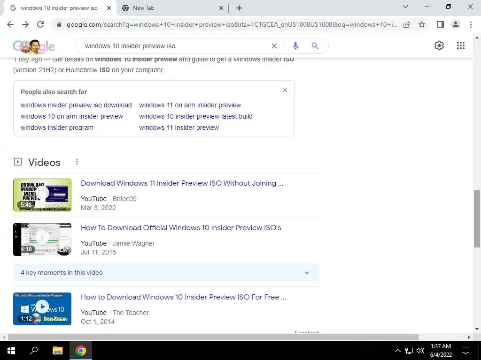
Task: Open the notification center
Action: coord(465,351)
